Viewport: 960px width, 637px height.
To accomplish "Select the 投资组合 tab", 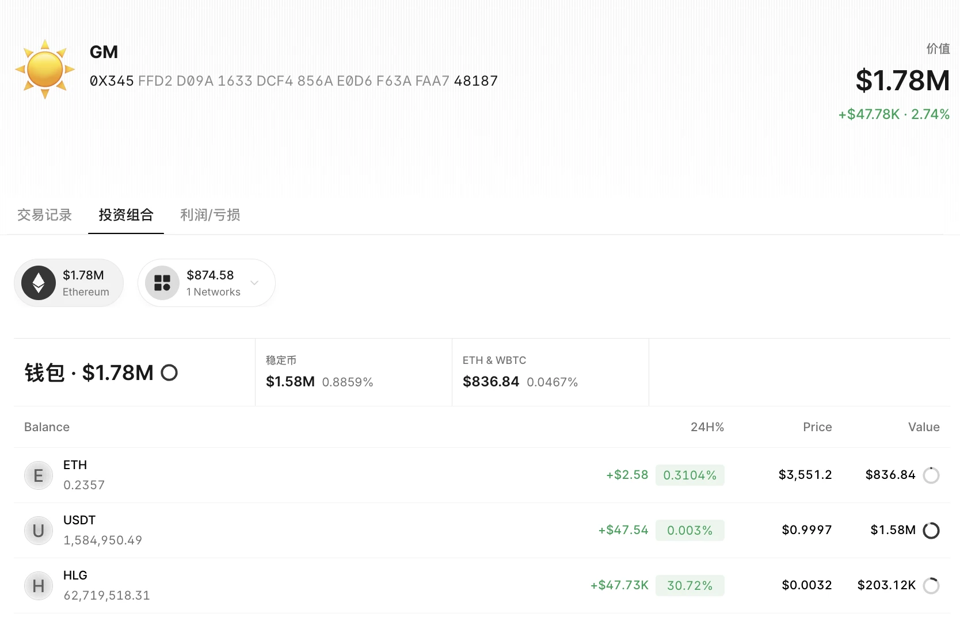I will pos(126,215).
